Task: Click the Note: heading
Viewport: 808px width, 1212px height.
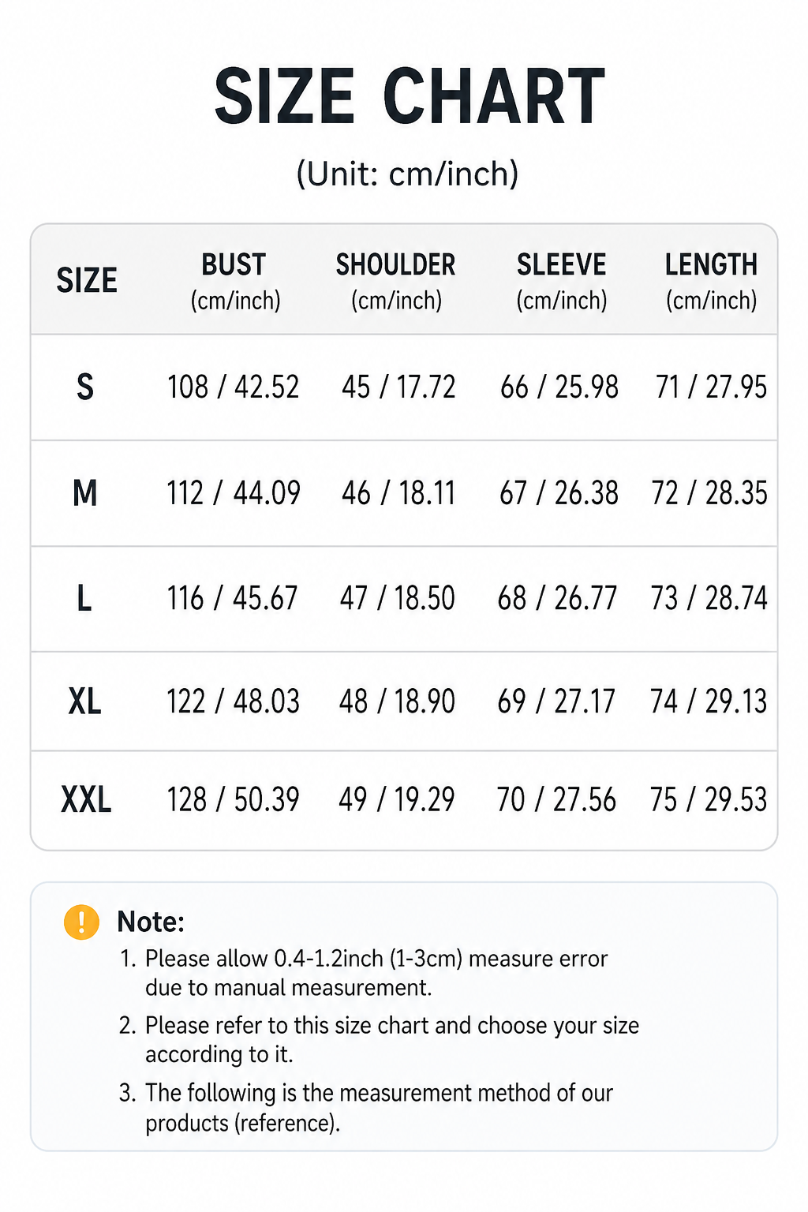Action: click(151, 922)
